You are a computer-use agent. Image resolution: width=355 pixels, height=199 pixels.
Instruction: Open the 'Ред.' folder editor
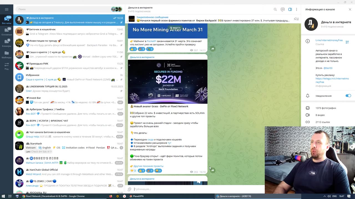click(x=7, y=66)
